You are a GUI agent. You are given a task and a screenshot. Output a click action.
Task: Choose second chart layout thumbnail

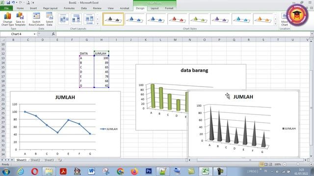[76, 19]
